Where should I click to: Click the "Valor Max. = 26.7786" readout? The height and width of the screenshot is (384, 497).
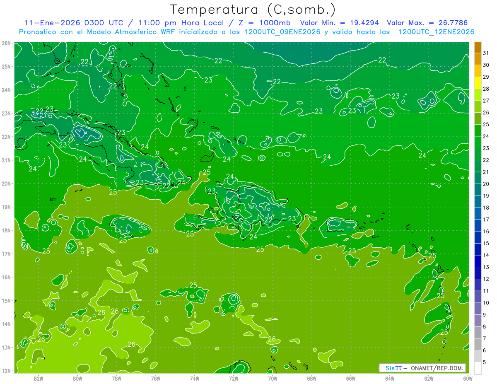(427, 23)
